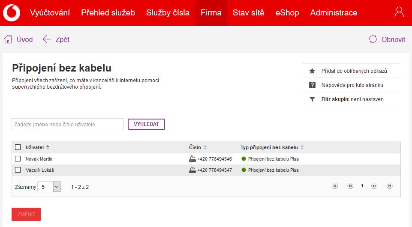Focus the user name or number search field

click(x=68, y=124)
